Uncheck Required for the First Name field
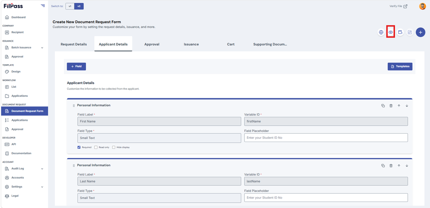 [x=79, y=147]
